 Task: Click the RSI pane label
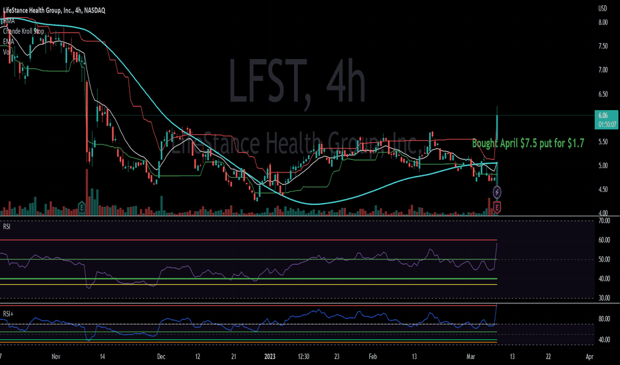click(x=7, y=226)
